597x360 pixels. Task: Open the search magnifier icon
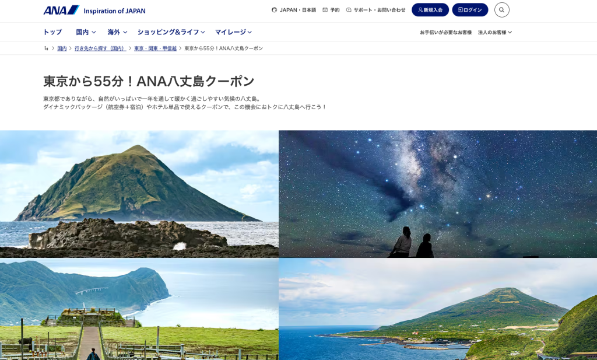502,10
